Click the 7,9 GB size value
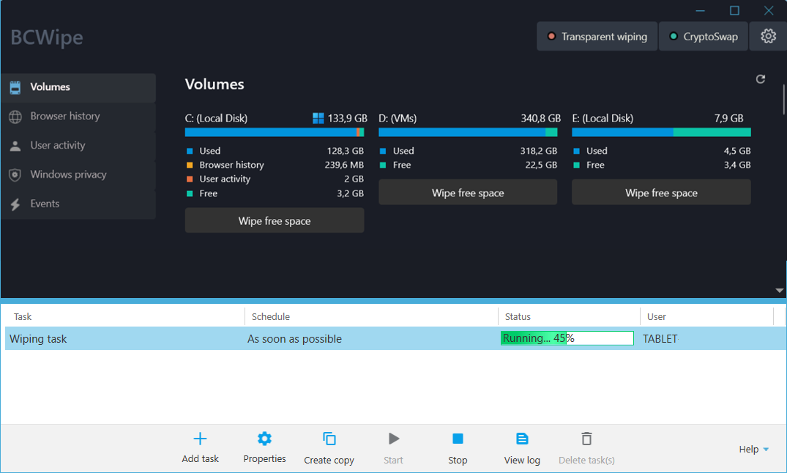The image size is (787, 473). (728, 118)
